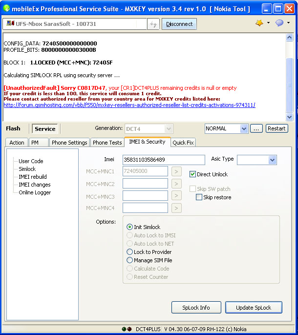Image resolution: width=298 pixels, height=335 pixels.
Task: Enable the Direct Unlock checkbox
Action: tap(193, 174)
